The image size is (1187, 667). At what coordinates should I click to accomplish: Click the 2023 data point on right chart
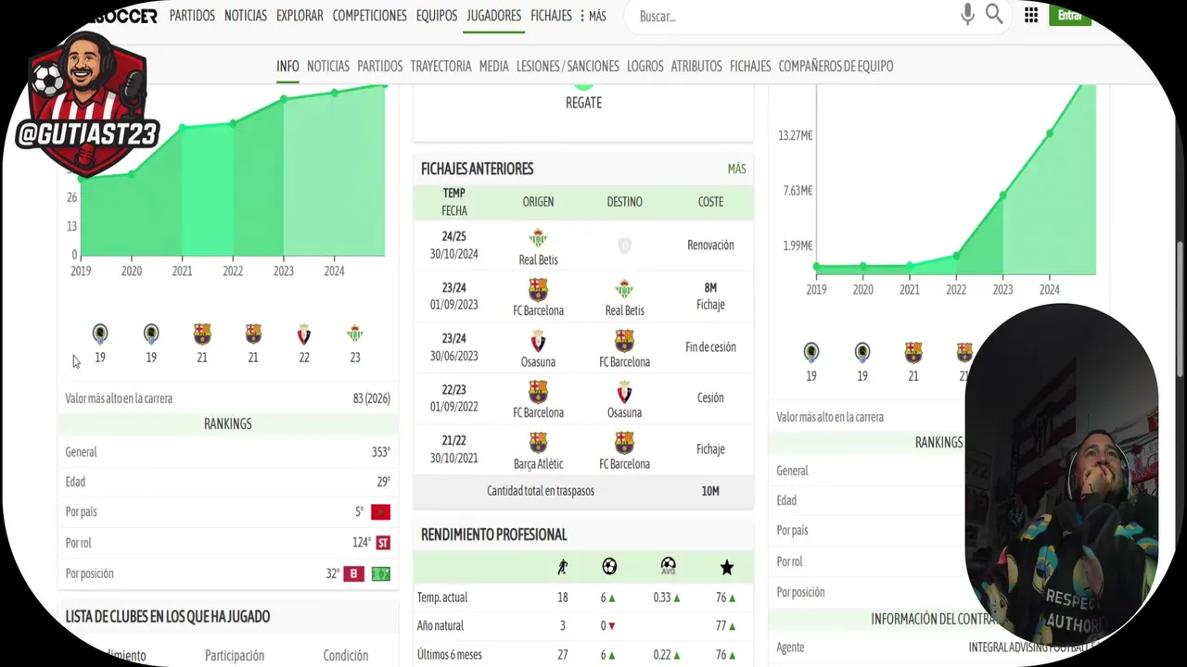point(1002,195)
